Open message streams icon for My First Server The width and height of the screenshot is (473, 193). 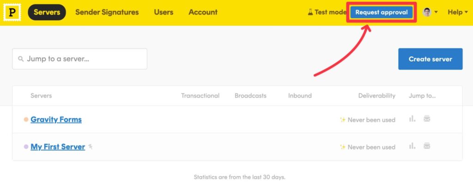pyautogui.click(x=427, y=146)
